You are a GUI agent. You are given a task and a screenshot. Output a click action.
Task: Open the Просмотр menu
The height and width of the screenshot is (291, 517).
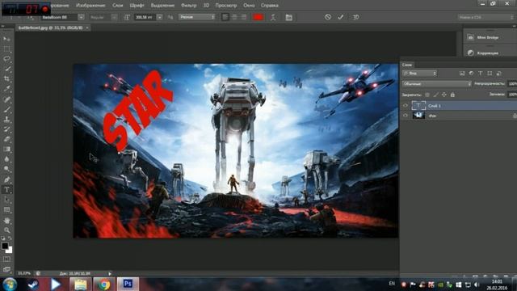point(226,6)
